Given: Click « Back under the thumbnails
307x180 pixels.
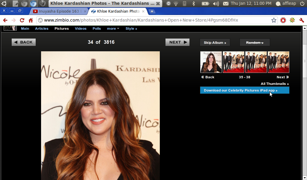Looking at the screenshot, I should 208,77.
